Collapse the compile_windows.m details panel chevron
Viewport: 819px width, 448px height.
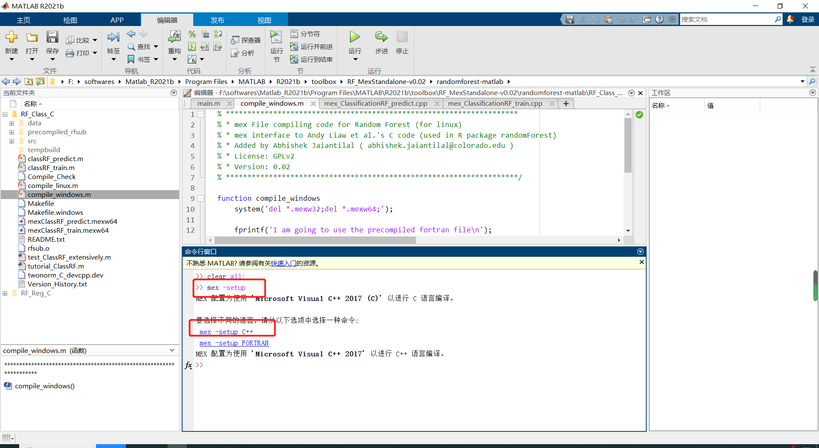point(172,350)
